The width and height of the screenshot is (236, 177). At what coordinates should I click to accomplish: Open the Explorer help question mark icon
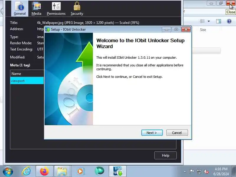point(229,21)
